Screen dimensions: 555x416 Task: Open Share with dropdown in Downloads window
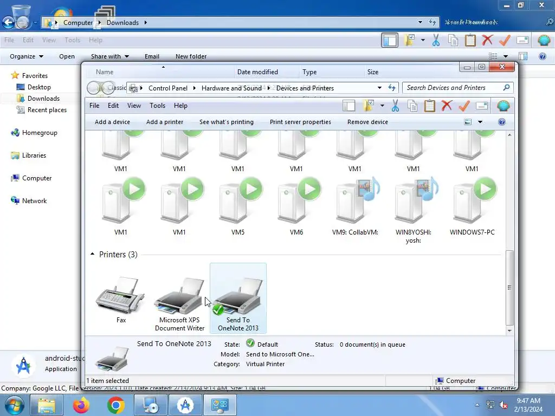109,56
